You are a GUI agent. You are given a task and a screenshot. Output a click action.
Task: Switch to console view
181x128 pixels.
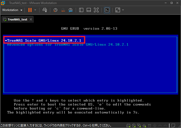107,10
